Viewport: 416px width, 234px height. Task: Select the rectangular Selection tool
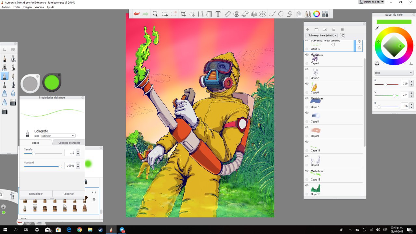click(165, 14)
